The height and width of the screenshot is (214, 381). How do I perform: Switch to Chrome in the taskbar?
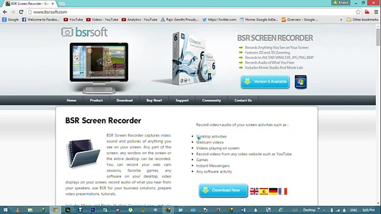55,210
